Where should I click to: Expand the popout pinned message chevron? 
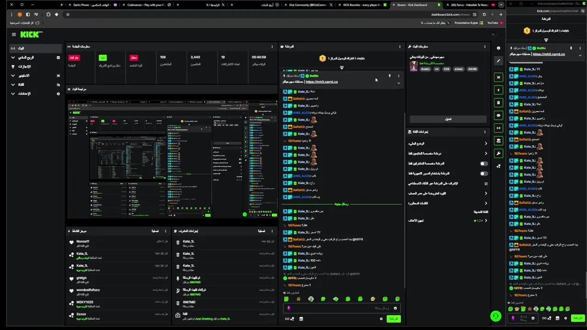pyautogui.click(x=580, y=55)
